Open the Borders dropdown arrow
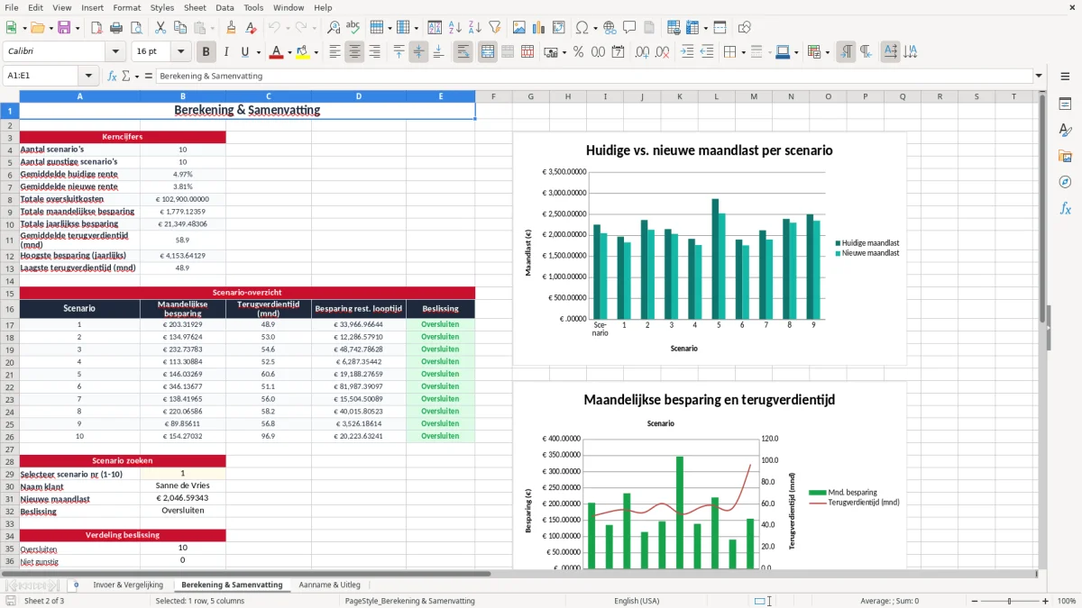This screenshot has height=608, width=1082. (x=745, y=52)
